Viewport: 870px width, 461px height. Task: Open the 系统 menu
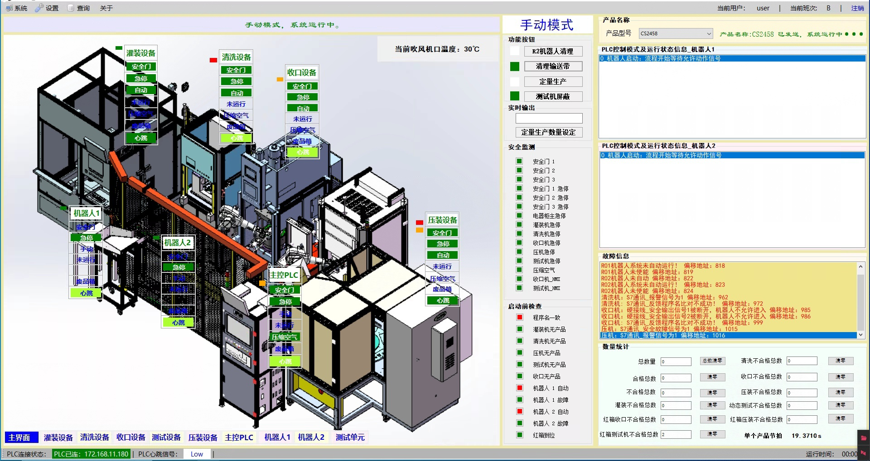(x=16, y=8)
